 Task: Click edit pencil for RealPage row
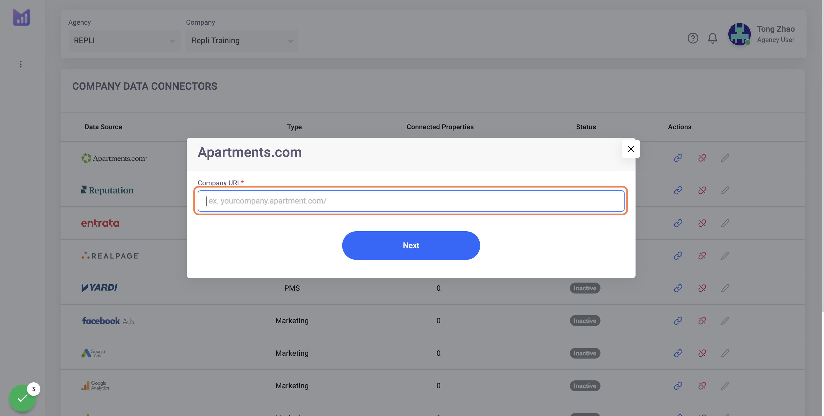[725, 256]
